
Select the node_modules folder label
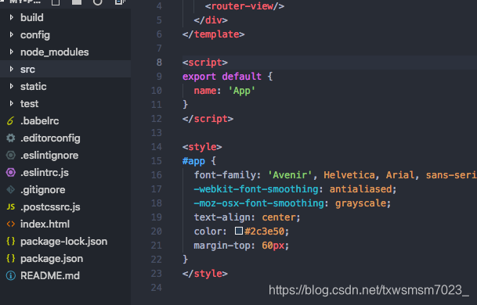click(55, 52)
